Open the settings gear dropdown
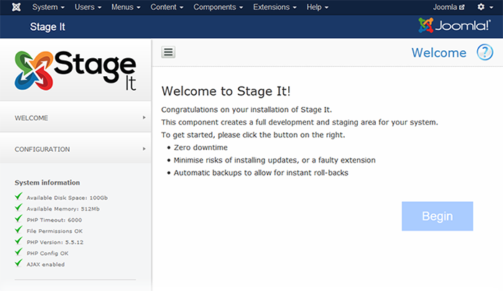 485,7
